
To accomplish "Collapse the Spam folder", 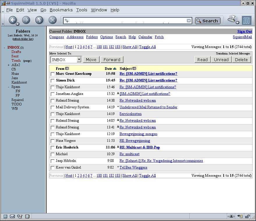I will (x=8, y=87).
